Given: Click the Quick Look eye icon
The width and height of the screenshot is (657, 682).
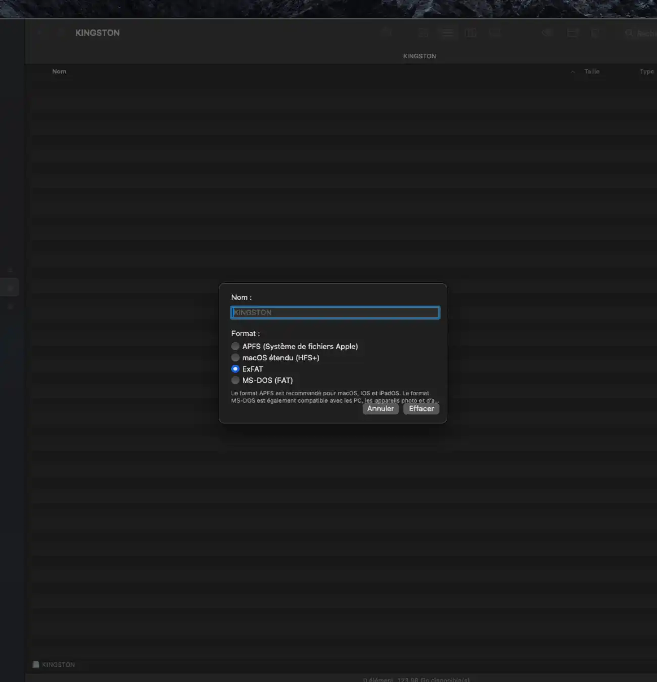Looking at the screenshot, I should point(547,33).
